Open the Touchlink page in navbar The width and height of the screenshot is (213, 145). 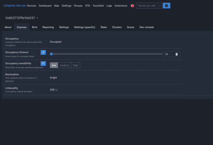coord(98,6)
